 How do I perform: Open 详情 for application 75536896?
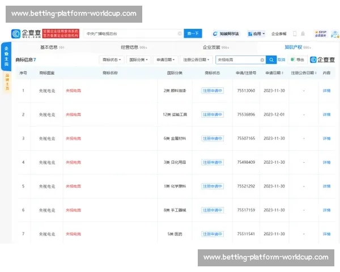pyautogui.click(x=326, y=114)
